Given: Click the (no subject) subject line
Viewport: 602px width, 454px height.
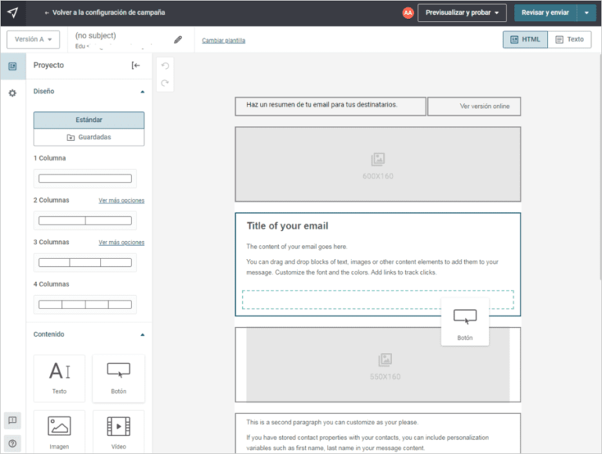Looking at the screenshot, I should point(96,36).
